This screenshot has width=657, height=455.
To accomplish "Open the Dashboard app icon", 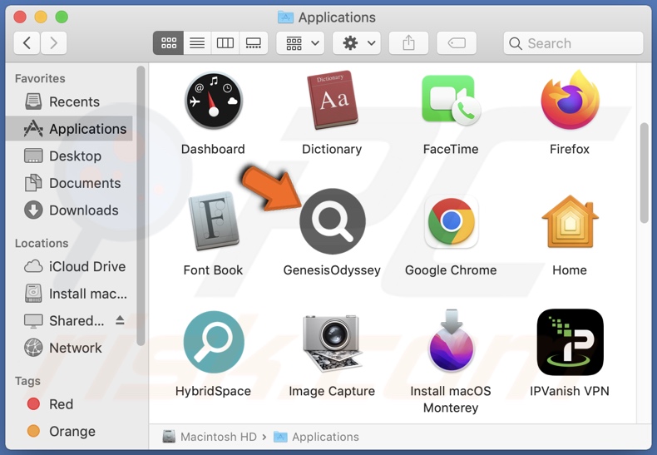I will (213, 101).
